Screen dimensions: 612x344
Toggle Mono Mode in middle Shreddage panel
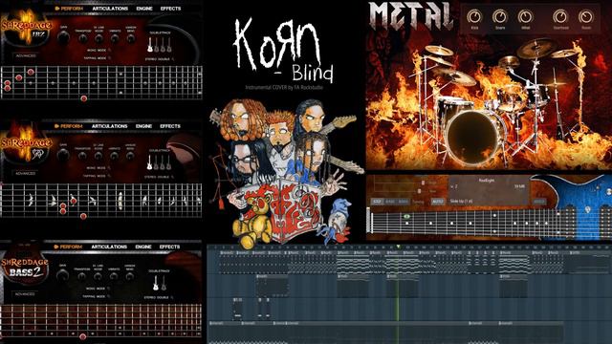[x=109, y=168]
